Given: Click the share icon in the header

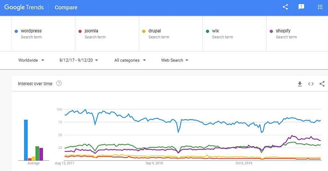Looking at the screenshot, I should [x=285, y=7].
